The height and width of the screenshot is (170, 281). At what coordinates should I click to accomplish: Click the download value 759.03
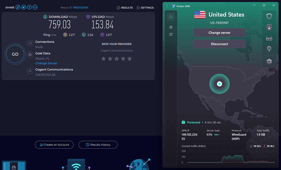pyautogui.click(x=60, y=24)
